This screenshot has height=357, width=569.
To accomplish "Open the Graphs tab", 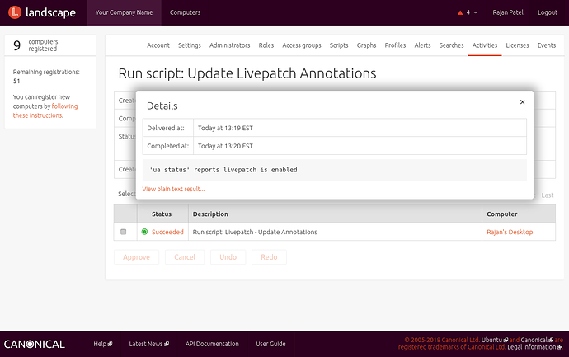I will [366, 45].
